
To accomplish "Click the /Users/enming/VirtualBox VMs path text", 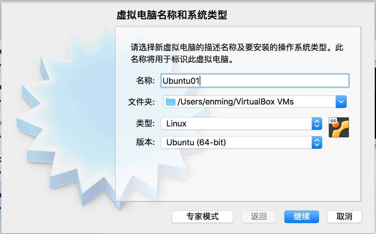I will [236, 102].
